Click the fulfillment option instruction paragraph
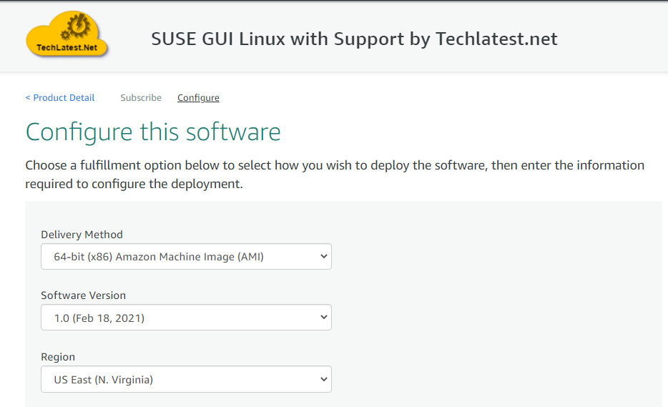 pos(335,175)
